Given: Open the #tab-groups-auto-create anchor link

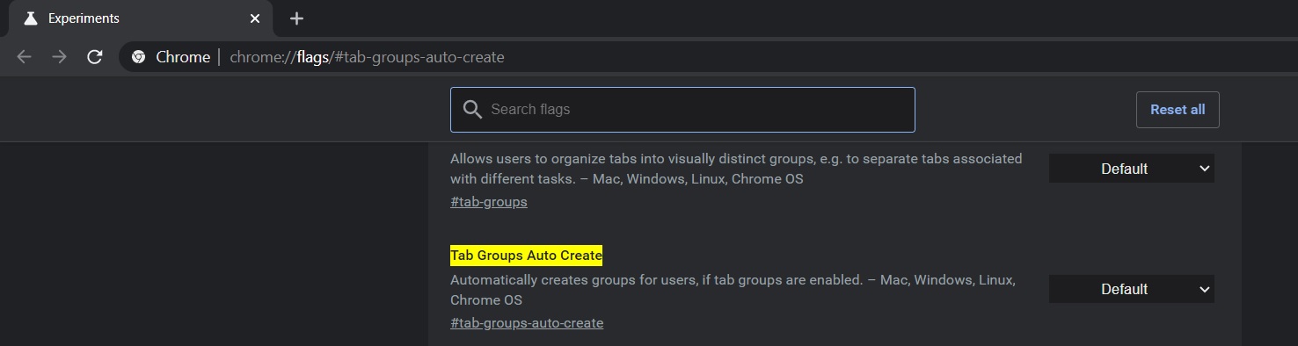Looking at the screenshot, I should [x=527, y=323].
